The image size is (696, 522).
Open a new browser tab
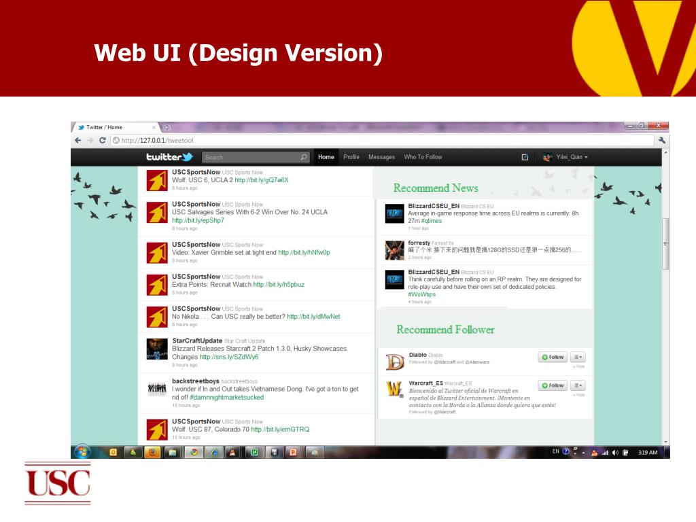click(167, 127)
